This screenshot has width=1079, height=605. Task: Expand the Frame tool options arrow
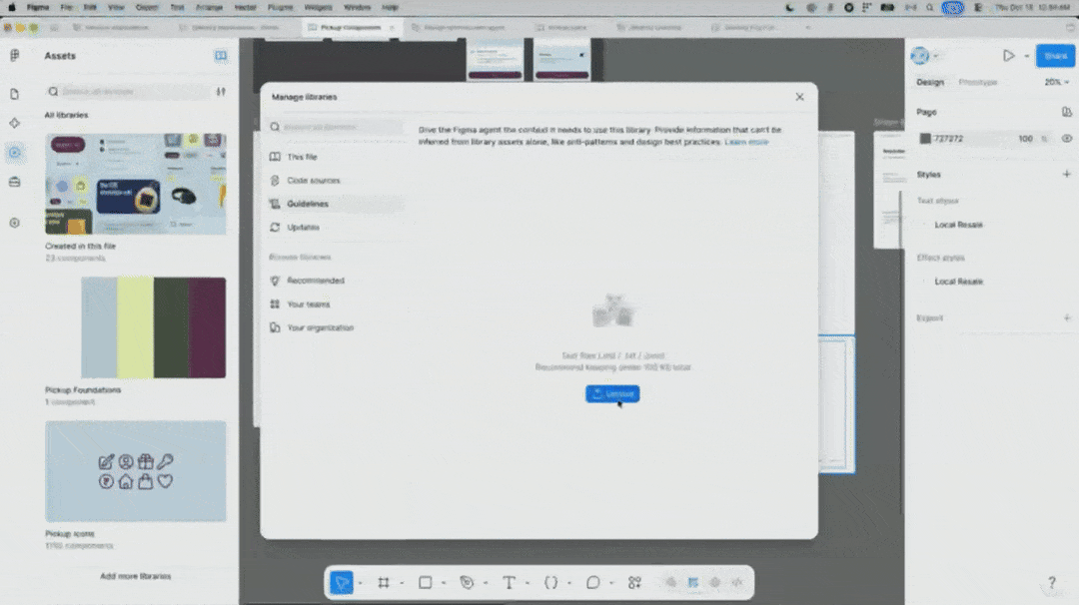[402, 583]
